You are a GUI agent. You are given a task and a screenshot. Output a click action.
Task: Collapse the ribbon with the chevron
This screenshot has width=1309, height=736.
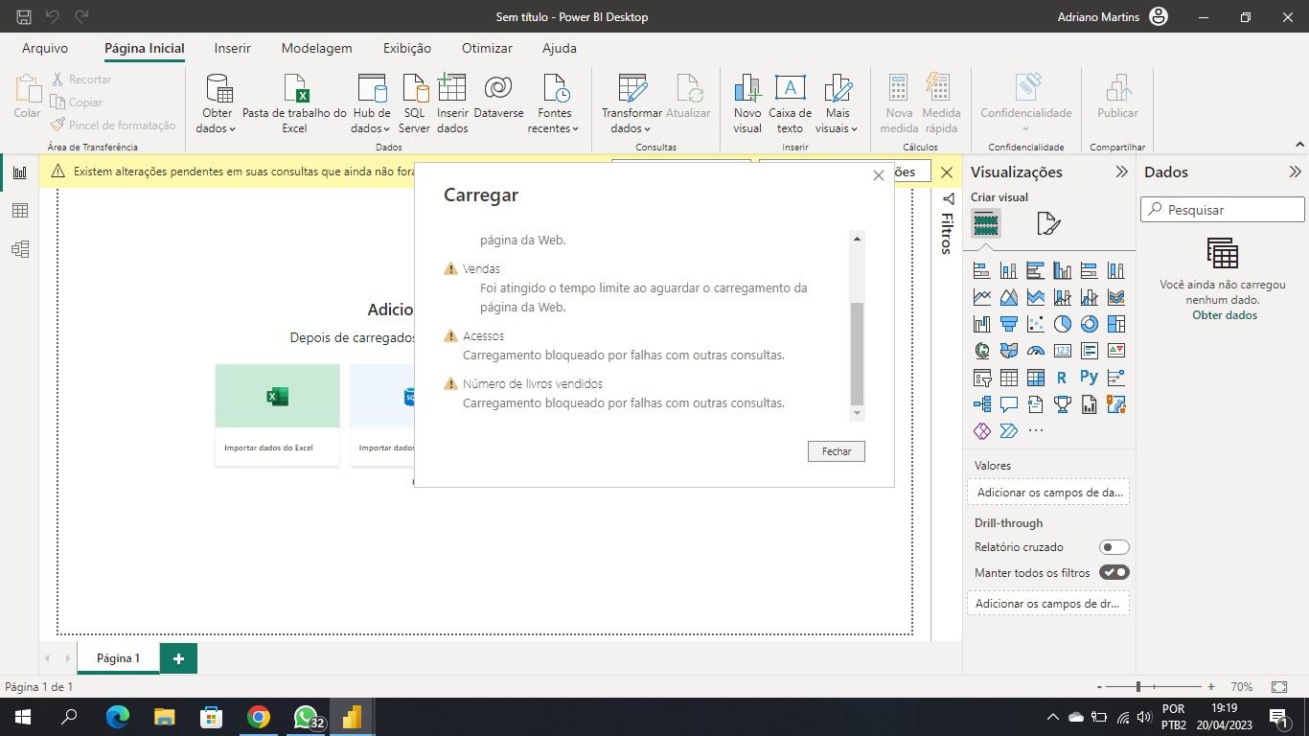tap(1299, 145)
